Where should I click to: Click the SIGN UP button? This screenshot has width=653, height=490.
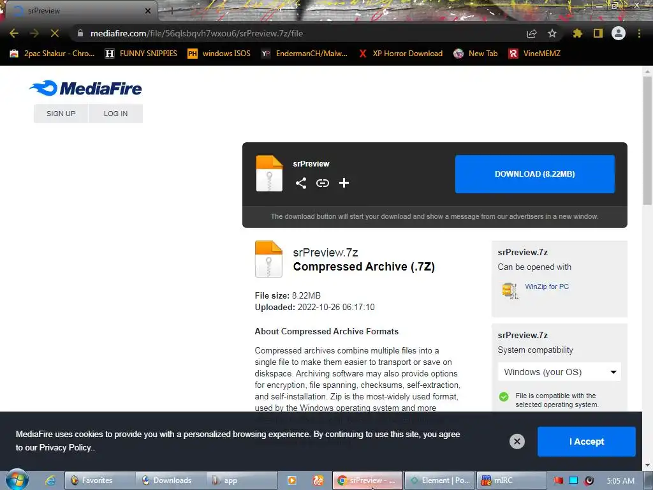(61, 114)
